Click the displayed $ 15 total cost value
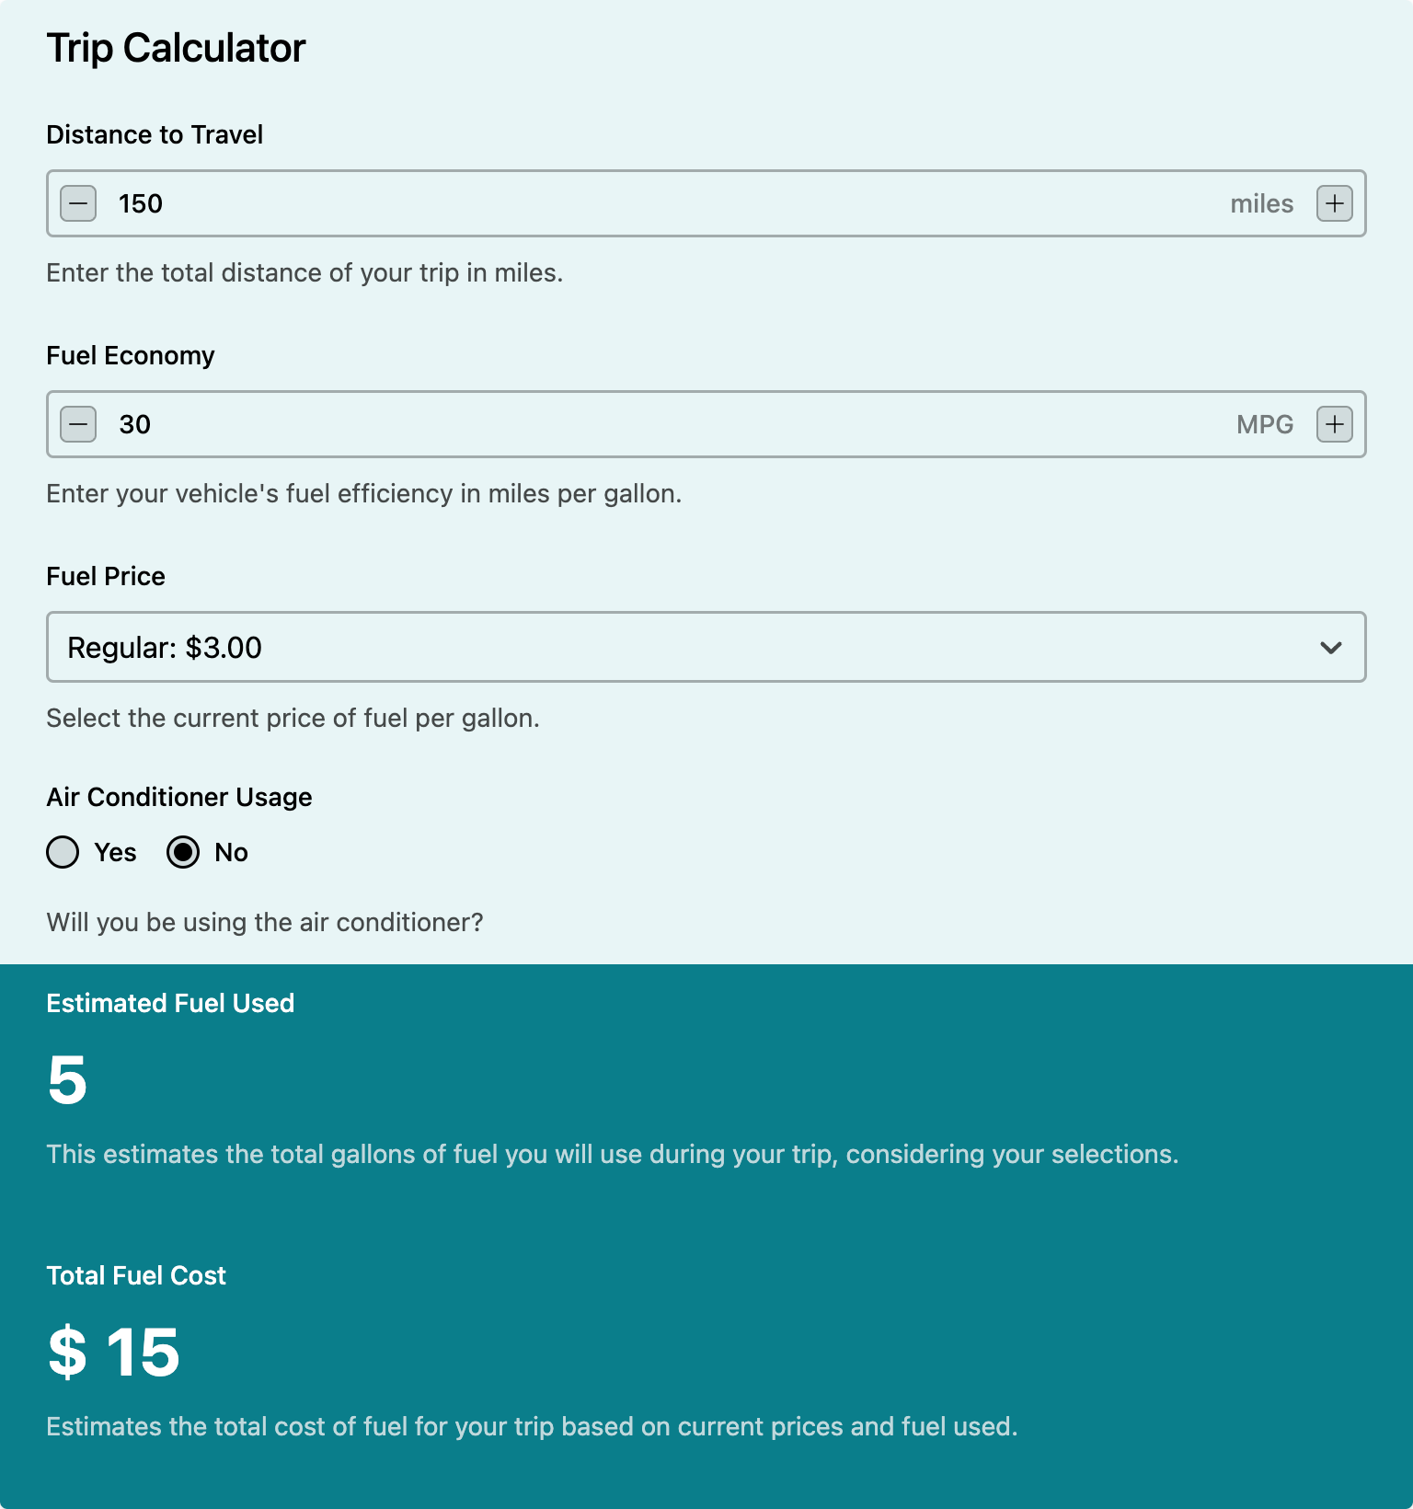Viewport: 1413px width, 1509px height. coord(113,1349)
